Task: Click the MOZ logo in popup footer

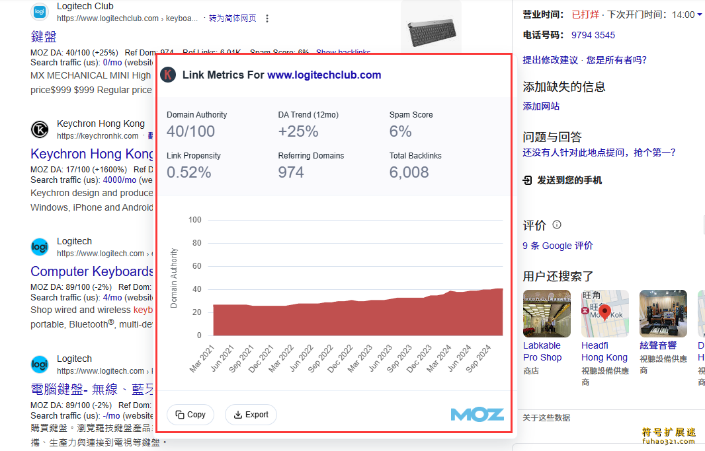Action: (x=477, y=415)
